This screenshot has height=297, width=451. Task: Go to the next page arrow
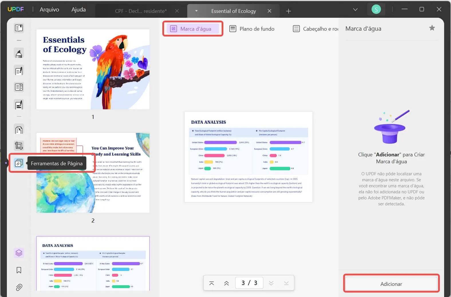point(271,283)
